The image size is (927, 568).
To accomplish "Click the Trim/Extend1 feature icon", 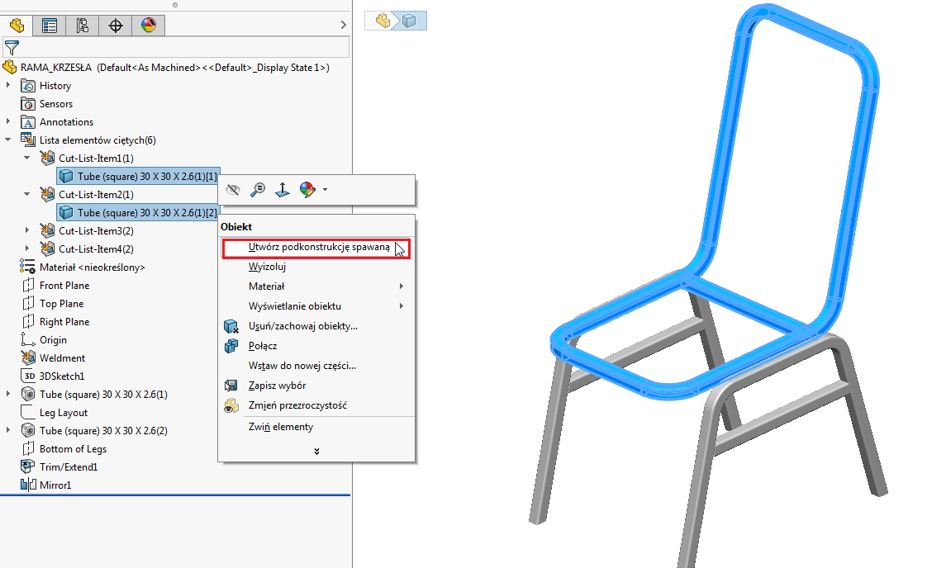I will coord(28,467).
